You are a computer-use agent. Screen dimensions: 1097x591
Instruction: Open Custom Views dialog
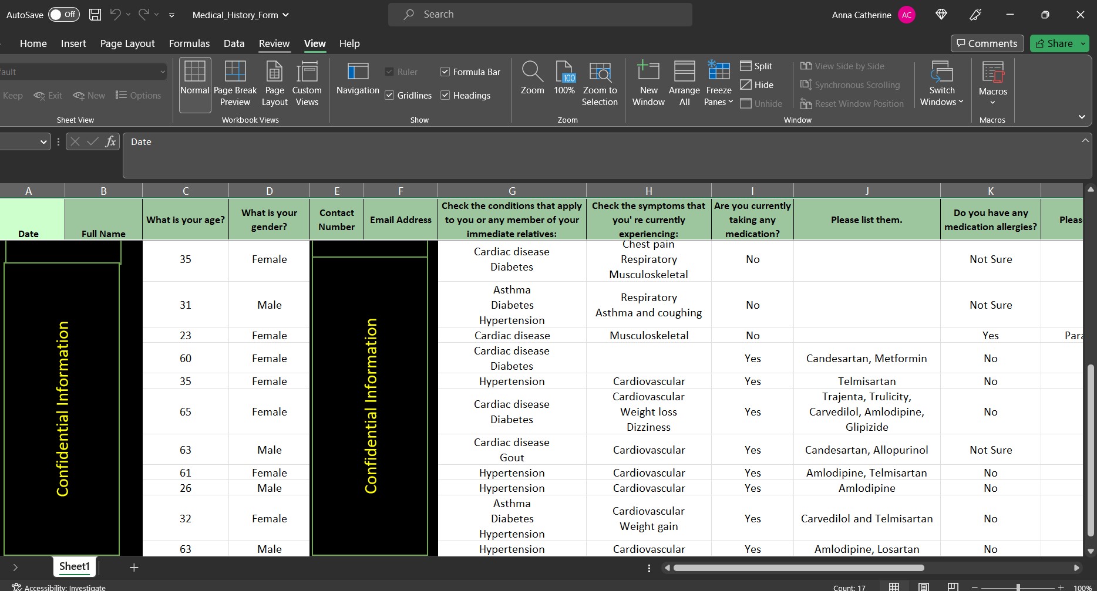(307, 85)
